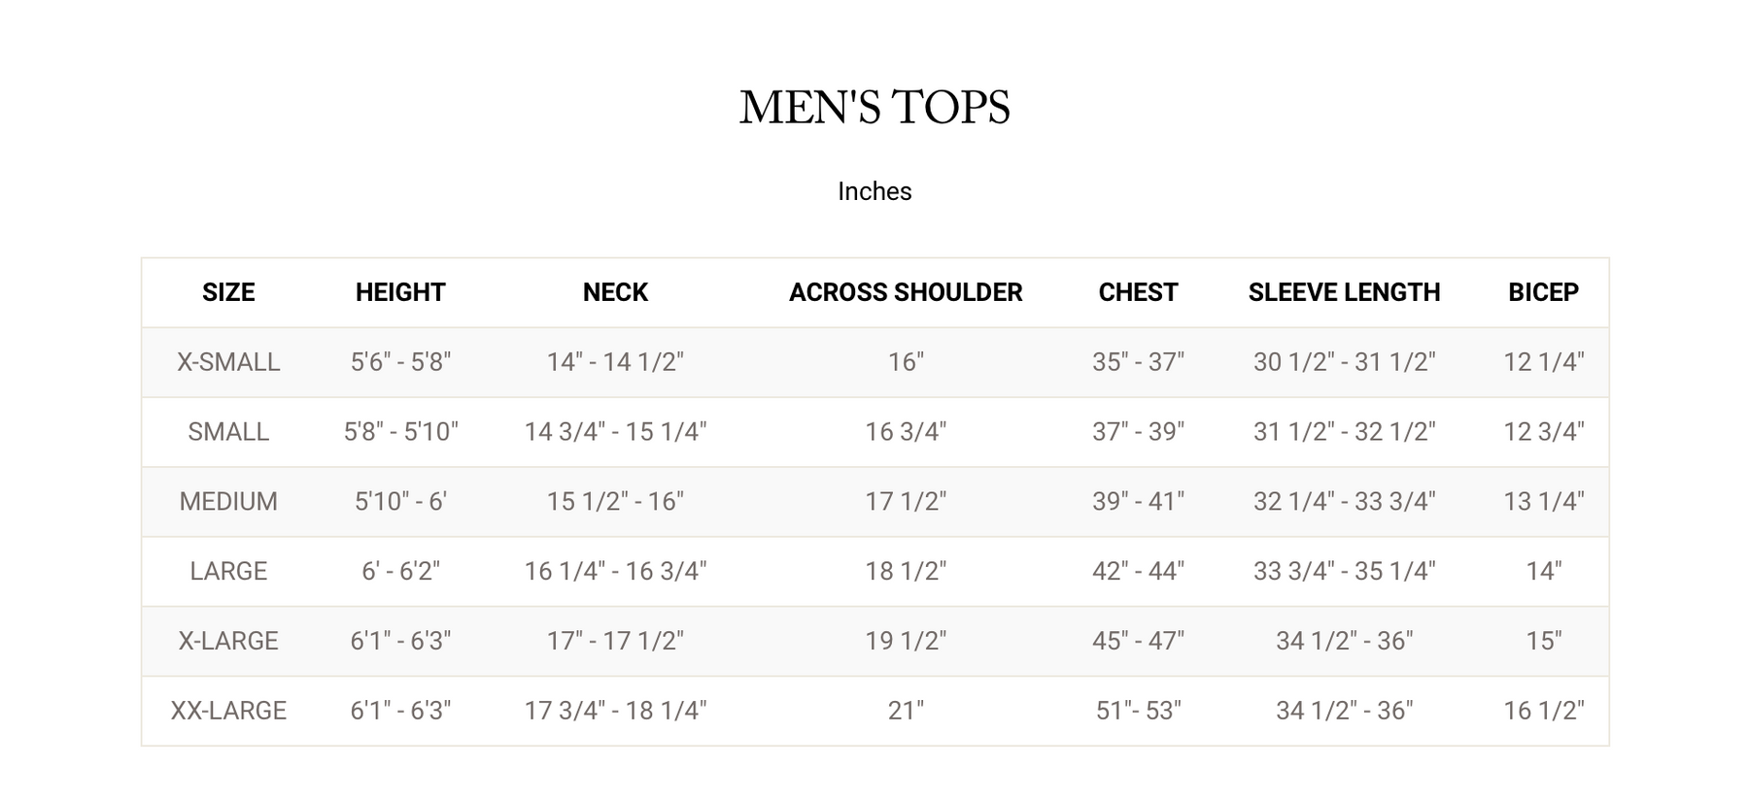The image size is (1749, 800).
Task: Click the 51"- 53" chest measurement
Action: pos(1138,712)
